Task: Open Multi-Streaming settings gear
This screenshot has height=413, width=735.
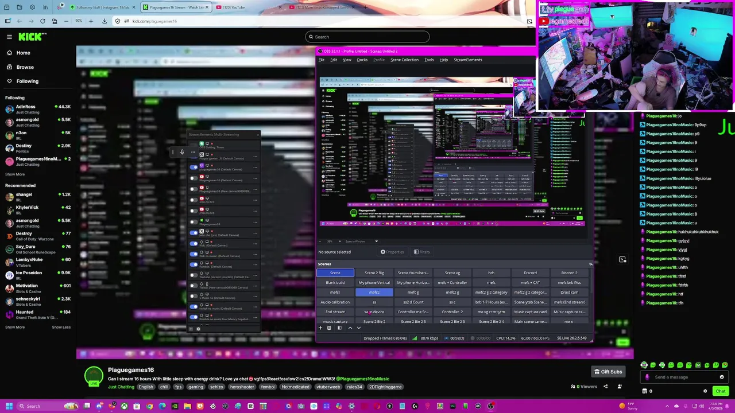Action: click(x=198, y=329)
